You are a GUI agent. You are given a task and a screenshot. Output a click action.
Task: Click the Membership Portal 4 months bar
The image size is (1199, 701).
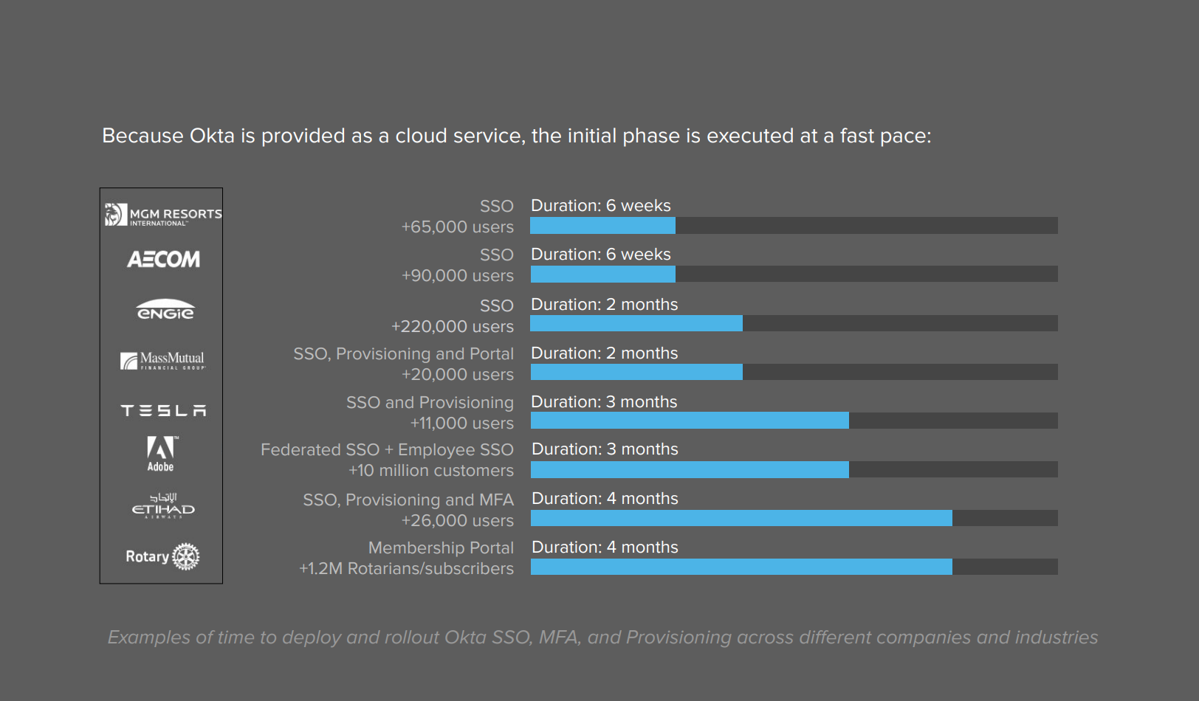tap(794, 567)
